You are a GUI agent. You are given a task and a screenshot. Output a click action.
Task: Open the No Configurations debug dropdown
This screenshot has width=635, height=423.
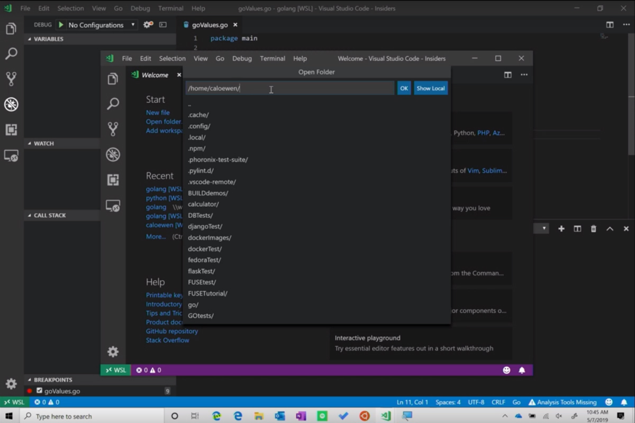click(102, 25)
